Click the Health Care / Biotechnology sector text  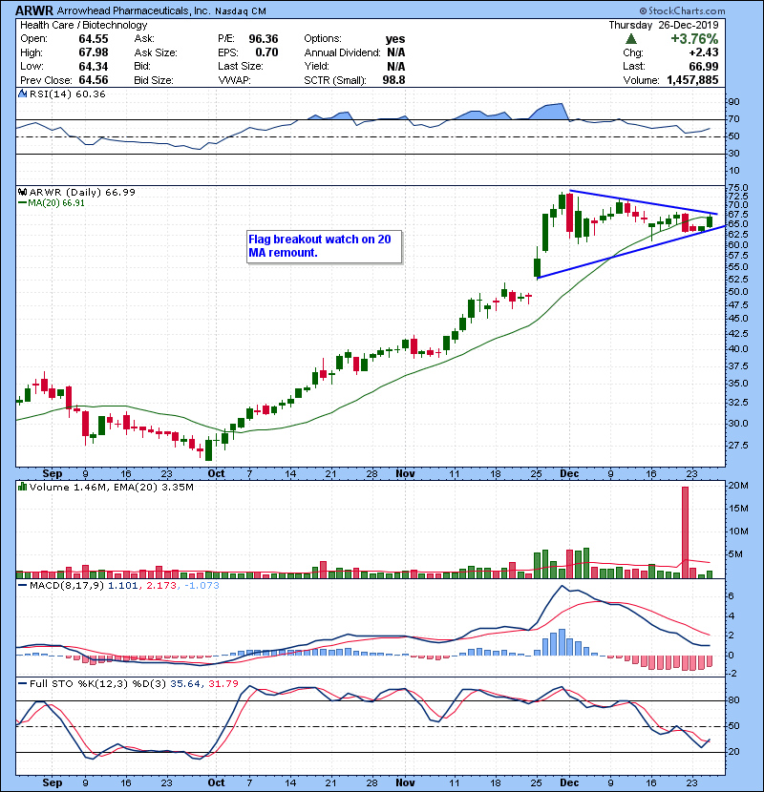tap(83, 25)
